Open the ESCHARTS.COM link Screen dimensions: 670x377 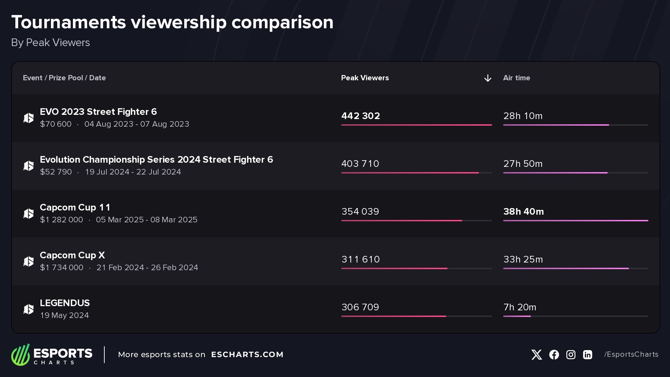[247, 355]
